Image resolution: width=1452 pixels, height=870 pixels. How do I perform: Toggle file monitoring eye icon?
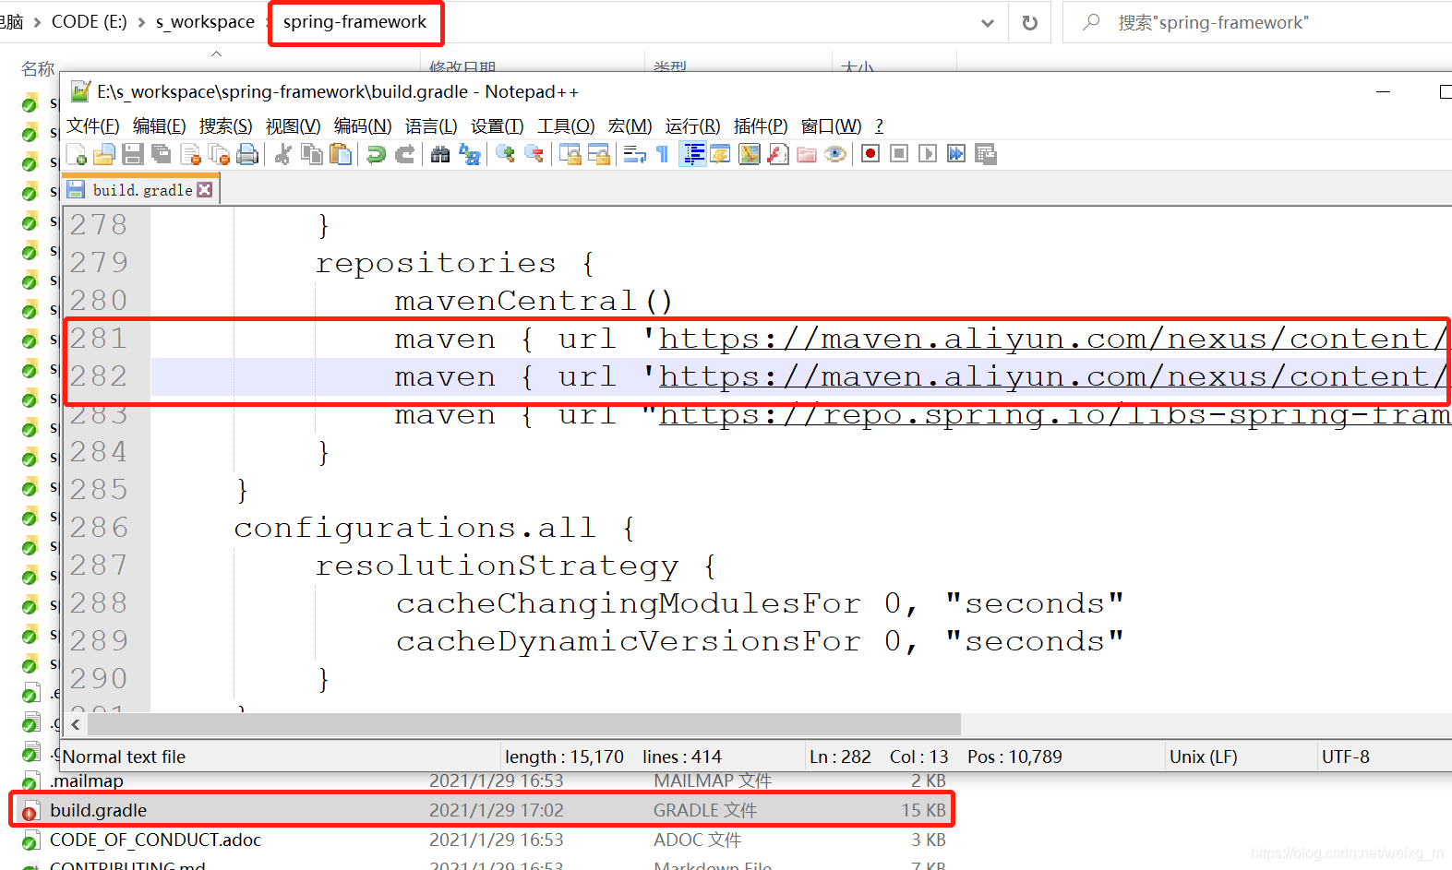pos(835,154)
